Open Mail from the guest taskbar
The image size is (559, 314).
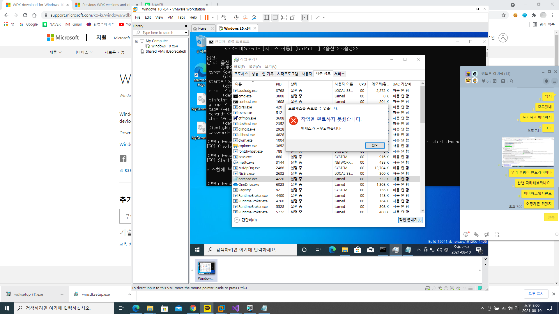tap(371, 250)
